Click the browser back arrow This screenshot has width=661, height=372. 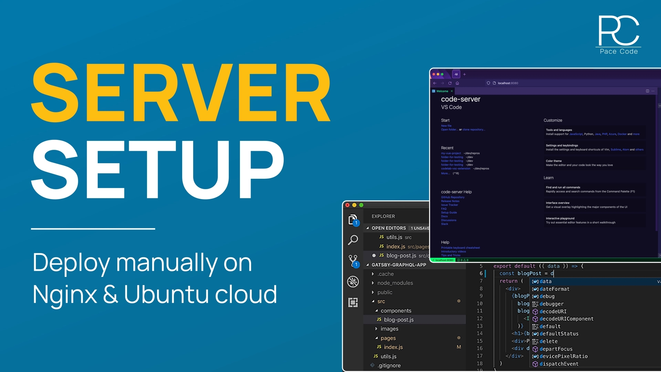click(434, 83)
